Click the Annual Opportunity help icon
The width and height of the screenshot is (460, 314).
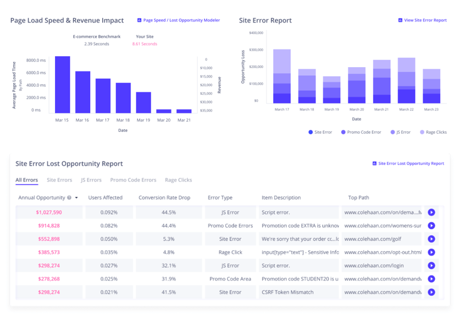[69, 197]
